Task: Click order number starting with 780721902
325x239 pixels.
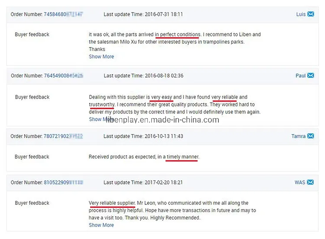Action: click(x=63, y=136)
